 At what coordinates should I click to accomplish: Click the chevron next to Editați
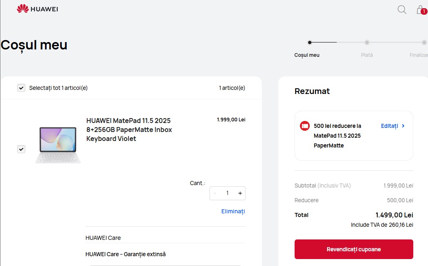point(403,126)
